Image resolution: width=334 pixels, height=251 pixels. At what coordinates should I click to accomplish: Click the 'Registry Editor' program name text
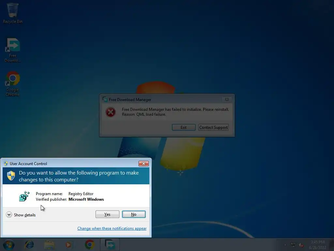81,194
